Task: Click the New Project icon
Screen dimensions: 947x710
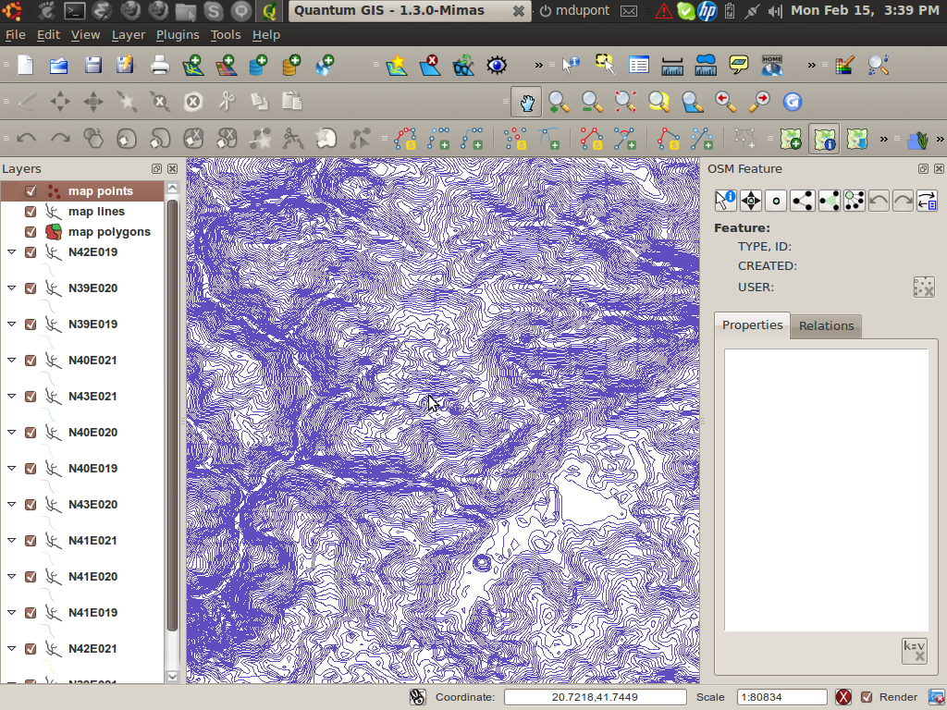Action: 25,65
